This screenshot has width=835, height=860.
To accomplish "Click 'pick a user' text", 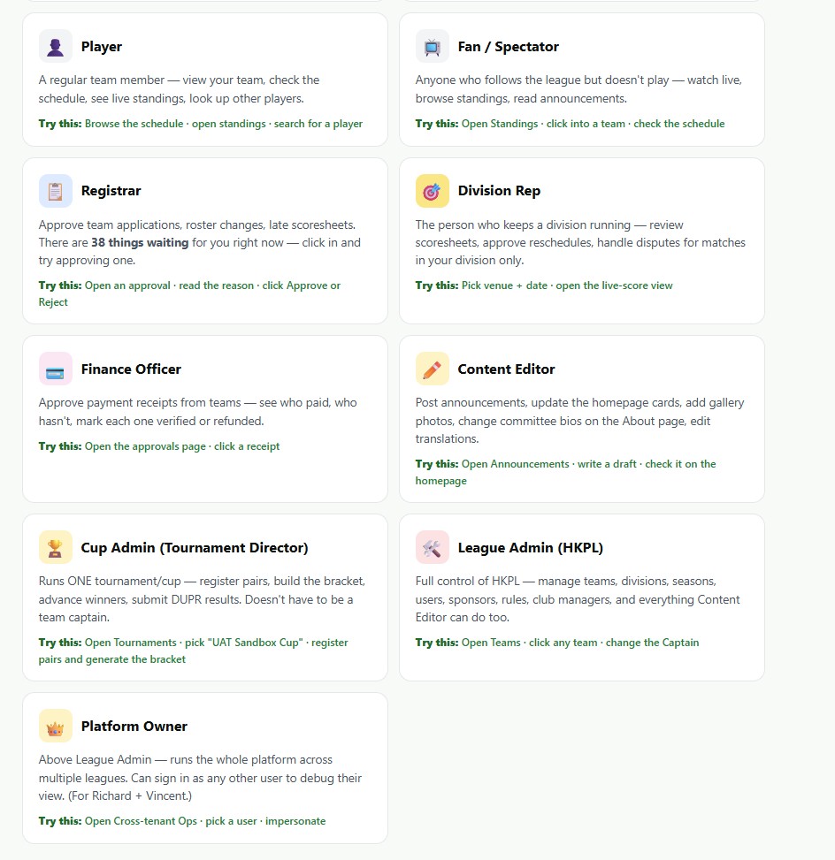I will tap(231, 820).
